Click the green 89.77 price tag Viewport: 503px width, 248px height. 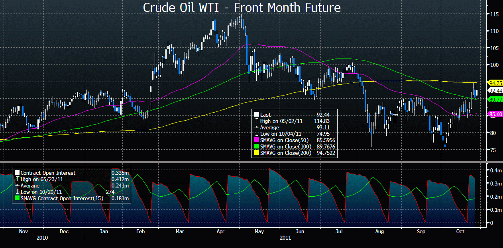click(494, 100)
